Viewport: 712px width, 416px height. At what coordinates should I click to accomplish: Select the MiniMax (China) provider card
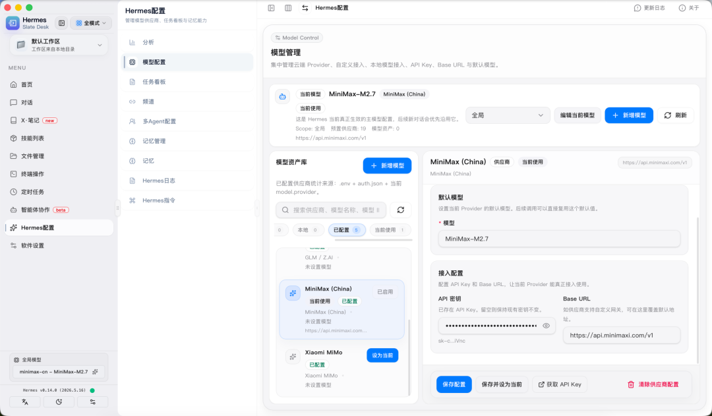point(341,309)
